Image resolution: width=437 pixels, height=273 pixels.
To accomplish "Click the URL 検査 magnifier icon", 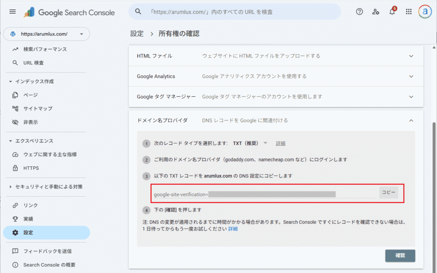I will click(x=14, y=63).
